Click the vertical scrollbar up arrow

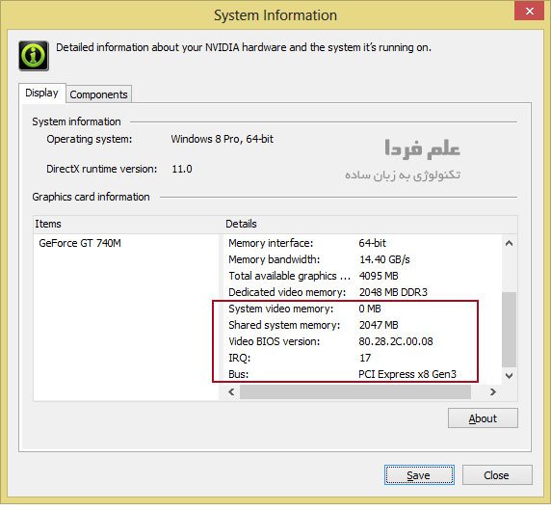pos(509,243)
